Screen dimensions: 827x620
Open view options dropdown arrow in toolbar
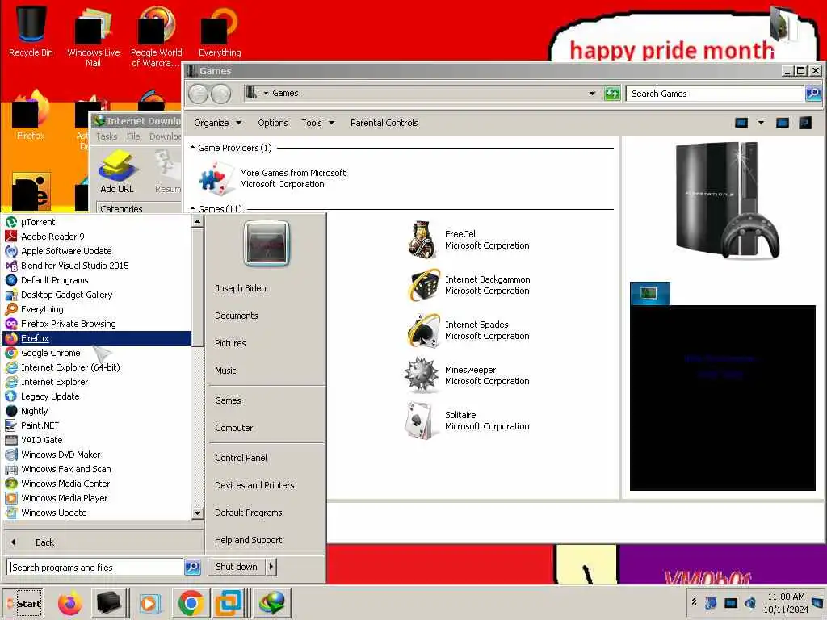click(761, 123)
